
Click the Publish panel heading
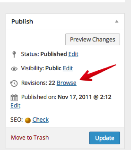(22, 21)
